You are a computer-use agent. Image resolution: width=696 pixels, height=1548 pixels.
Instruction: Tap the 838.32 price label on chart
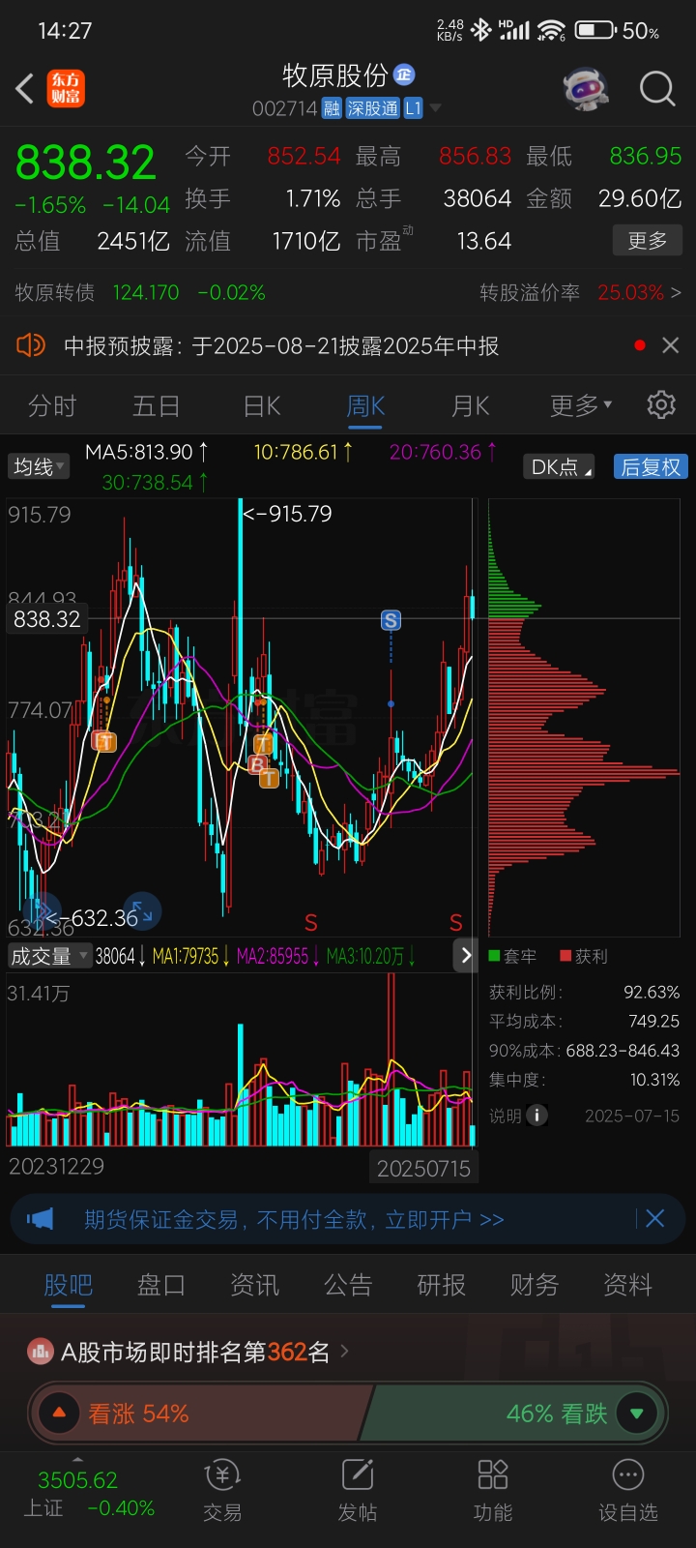click(47, 619)
